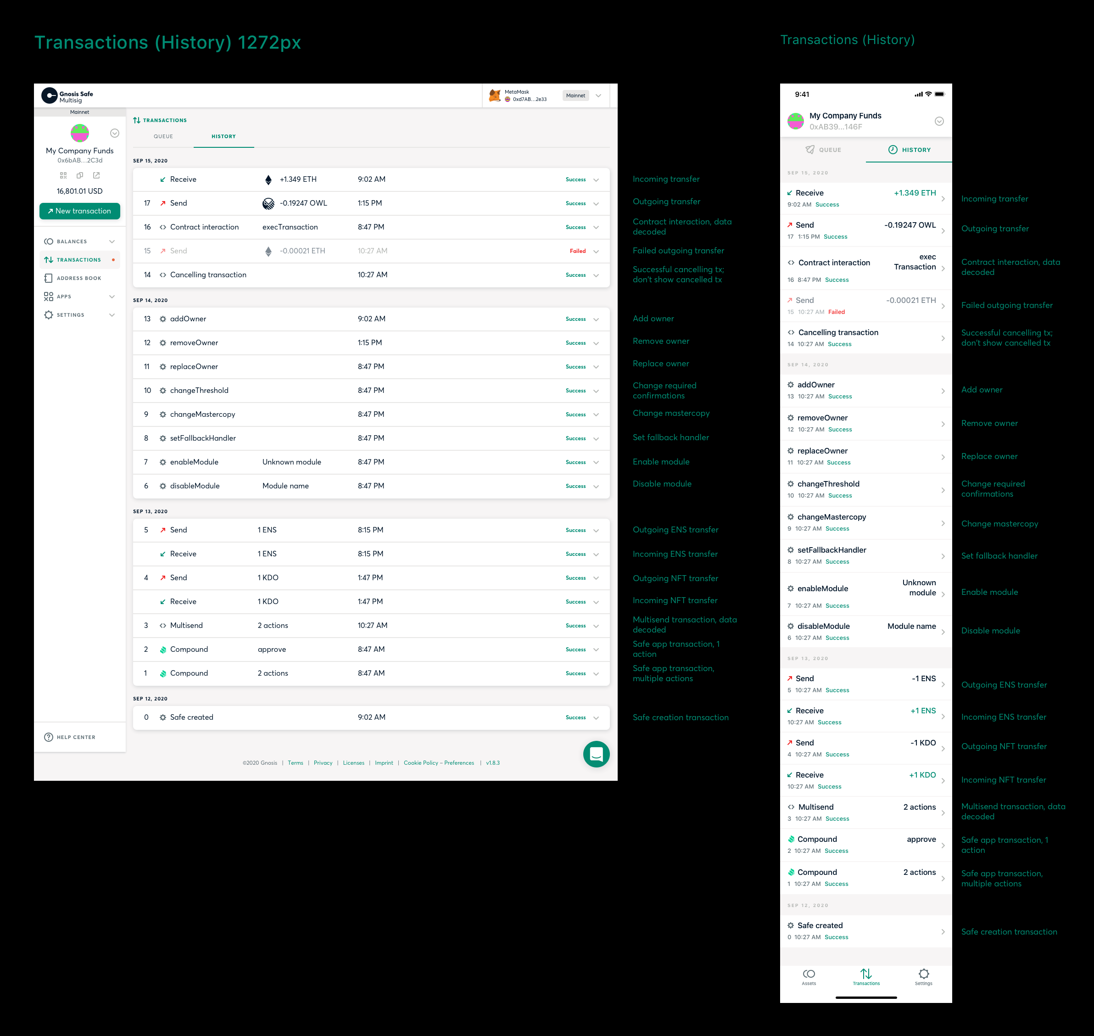
Task: Tap the code icon beside mobile Multisend
Action: (x=791, y=807)
